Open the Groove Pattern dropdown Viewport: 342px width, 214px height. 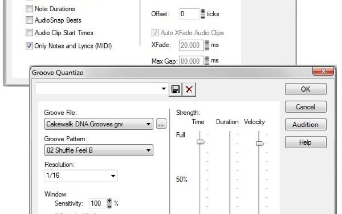[x=148, y=150]
